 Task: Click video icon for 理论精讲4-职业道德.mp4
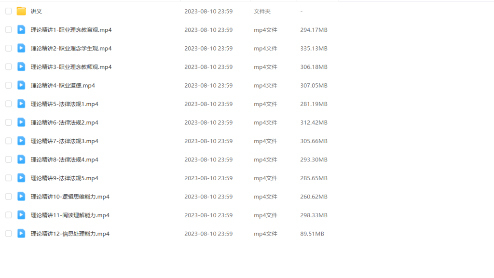(x=21, y=86)
